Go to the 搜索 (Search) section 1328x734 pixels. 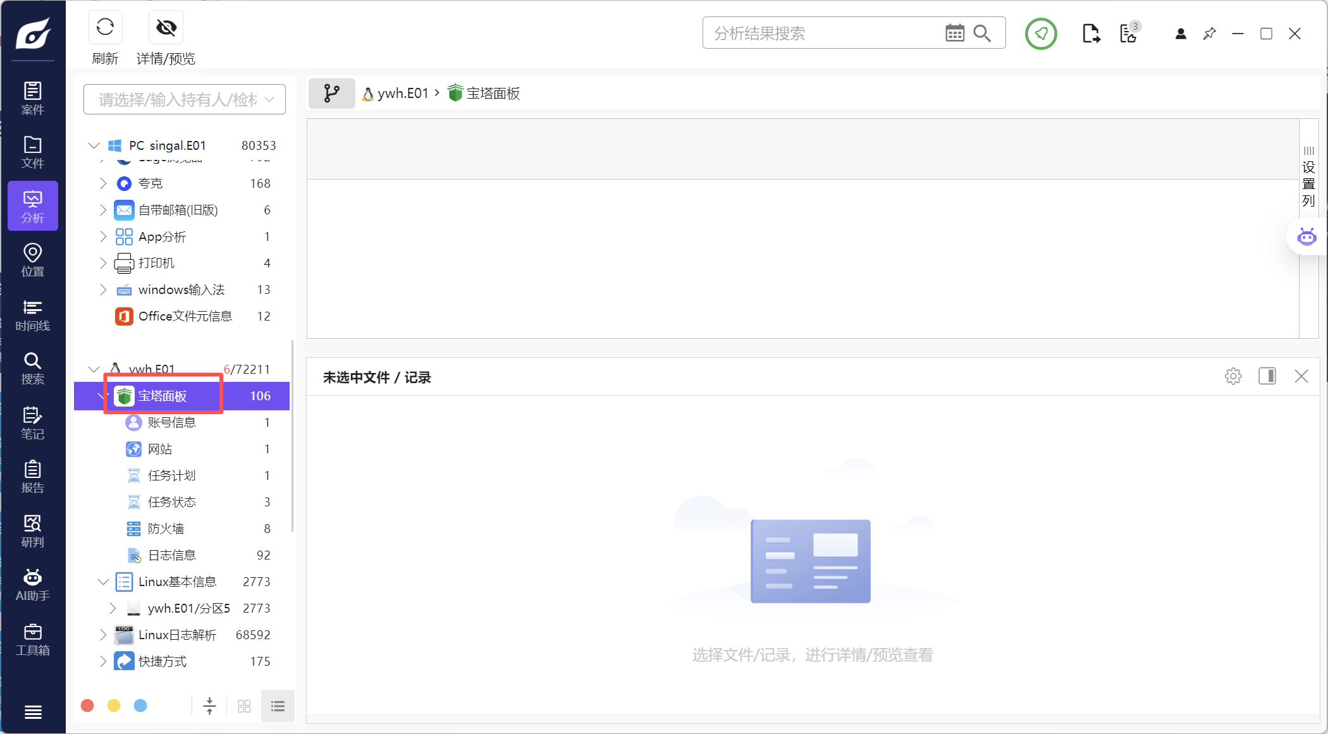(x=33, y=369)
